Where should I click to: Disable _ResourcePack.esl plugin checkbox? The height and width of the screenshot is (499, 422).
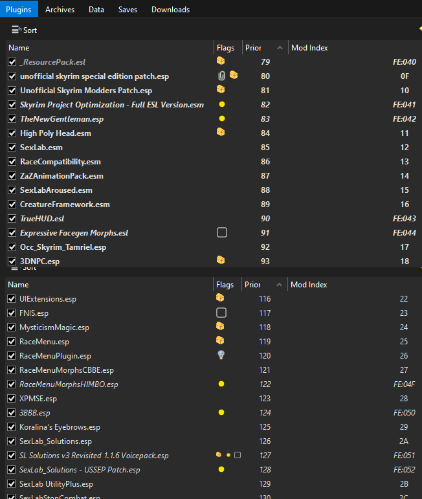12,61
